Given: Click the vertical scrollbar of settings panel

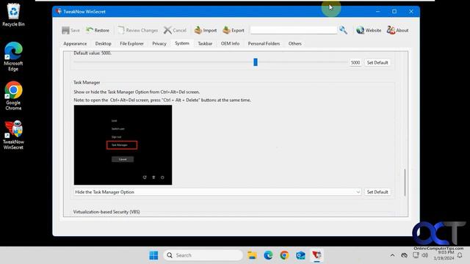Looking at the screenshot, I should point(405,183).
